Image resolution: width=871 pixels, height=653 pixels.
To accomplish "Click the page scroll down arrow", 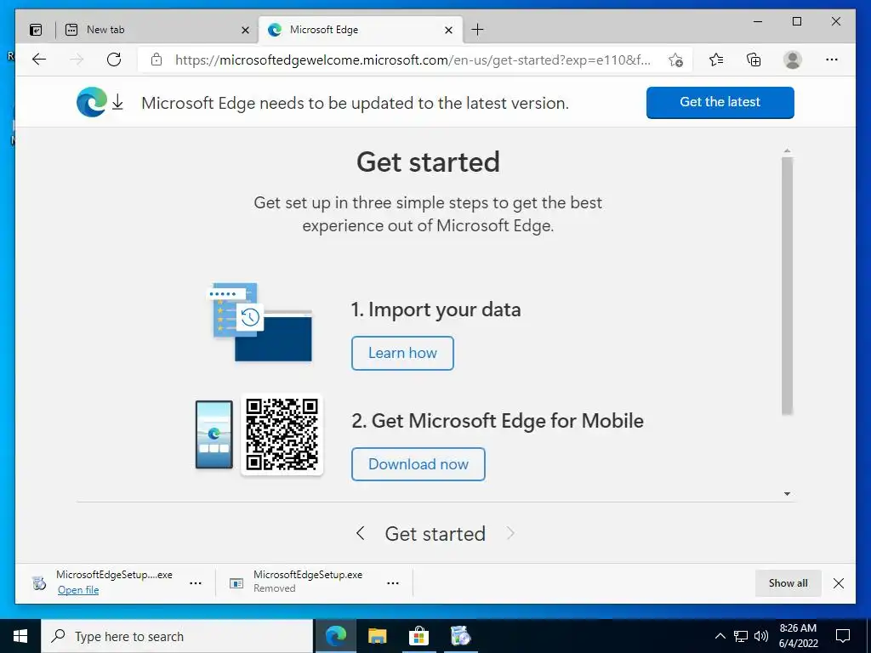I will (787, 494).
